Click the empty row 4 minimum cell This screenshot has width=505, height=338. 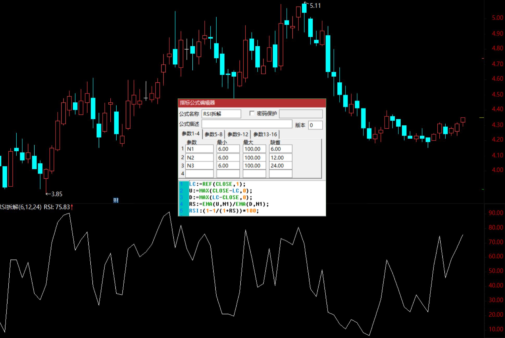click(228, 174)
